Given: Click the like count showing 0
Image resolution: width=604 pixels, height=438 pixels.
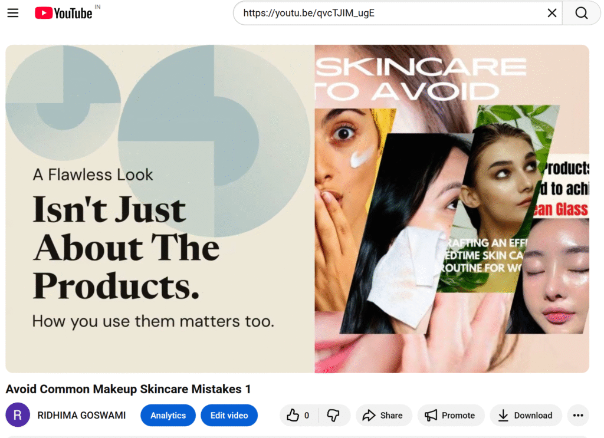Looking at the screenshot, I should [x=307, y=416].
